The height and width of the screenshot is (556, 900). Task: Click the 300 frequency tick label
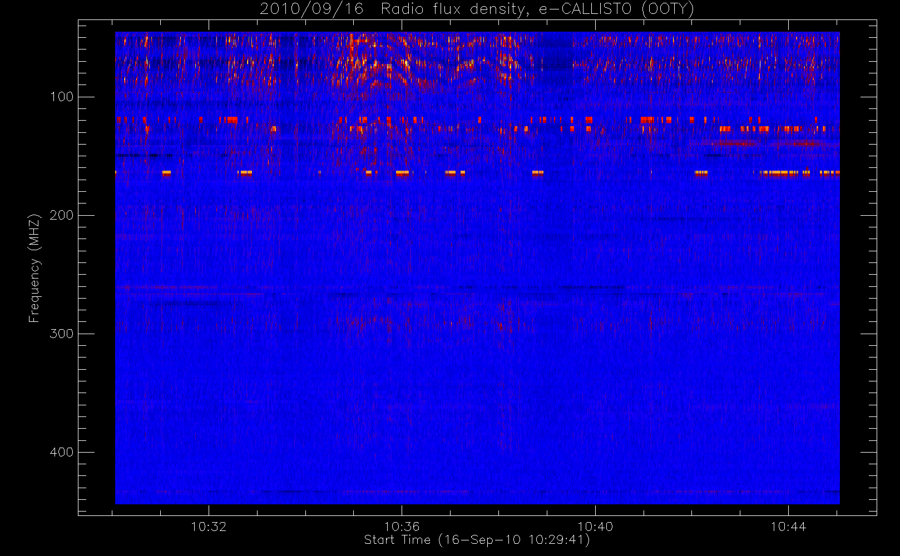pyautogui.click(x=62, y=334)
